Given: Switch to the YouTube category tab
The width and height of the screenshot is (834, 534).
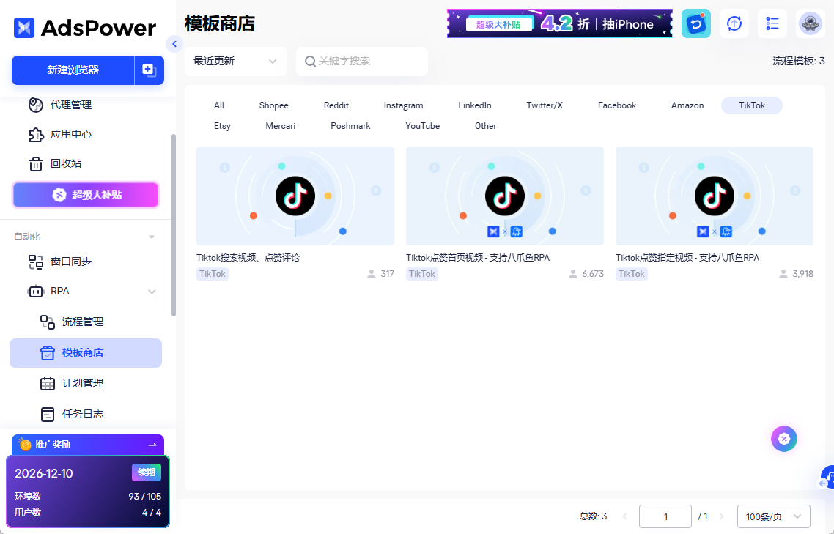Looking at the screenshot, I should pyautogui.click(x=423, y=126).
